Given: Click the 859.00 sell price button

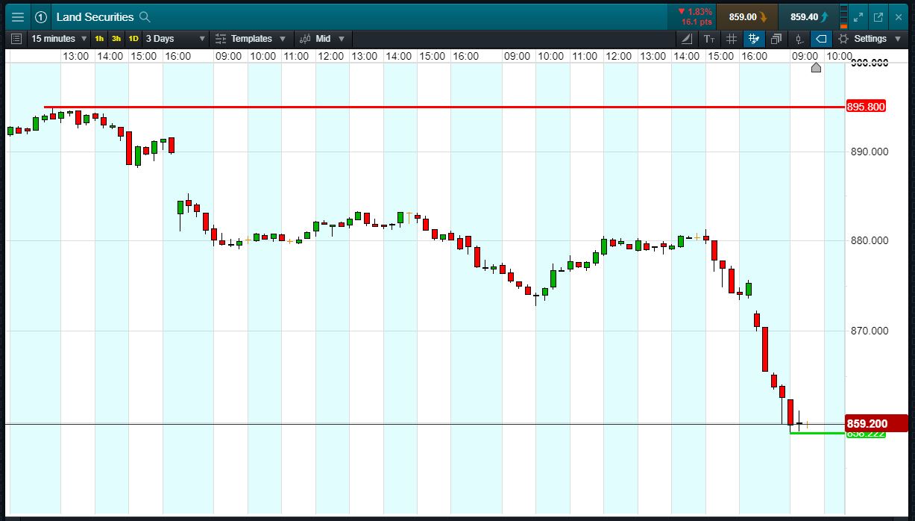Looking at the screenshot, I should [x=747, y=17].
